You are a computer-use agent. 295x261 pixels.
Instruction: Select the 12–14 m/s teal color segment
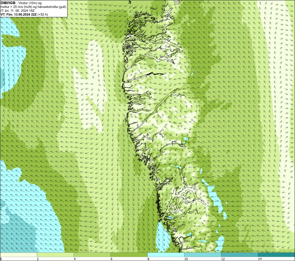coord(240,255)
